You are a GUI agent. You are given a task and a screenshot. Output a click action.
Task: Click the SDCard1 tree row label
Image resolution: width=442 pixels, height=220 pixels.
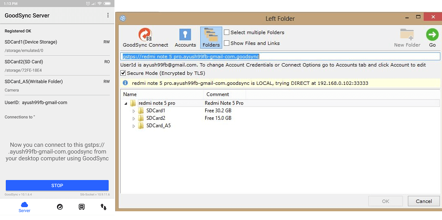tap(156, 111)
